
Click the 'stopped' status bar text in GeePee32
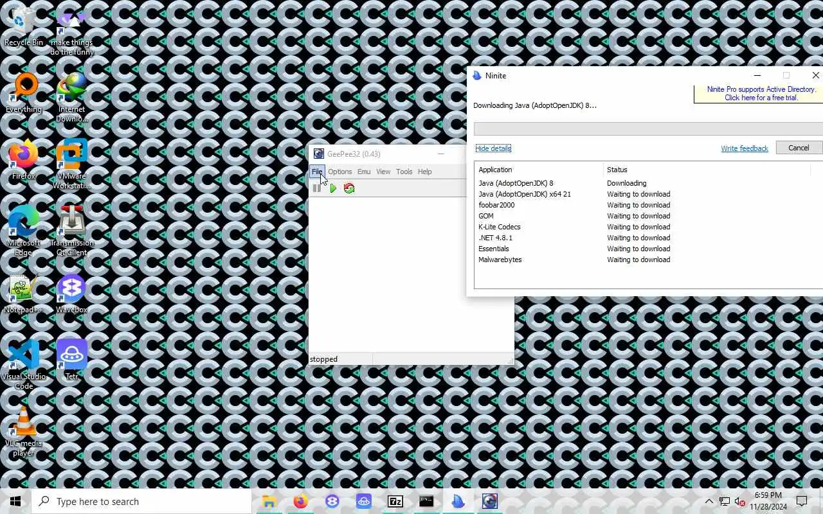tap(323, 359)
